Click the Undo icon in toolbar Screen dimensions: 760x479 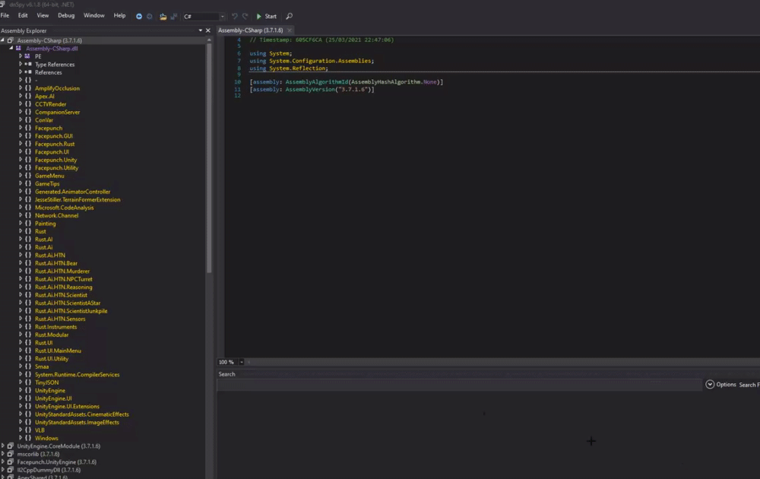click(235, 16)
